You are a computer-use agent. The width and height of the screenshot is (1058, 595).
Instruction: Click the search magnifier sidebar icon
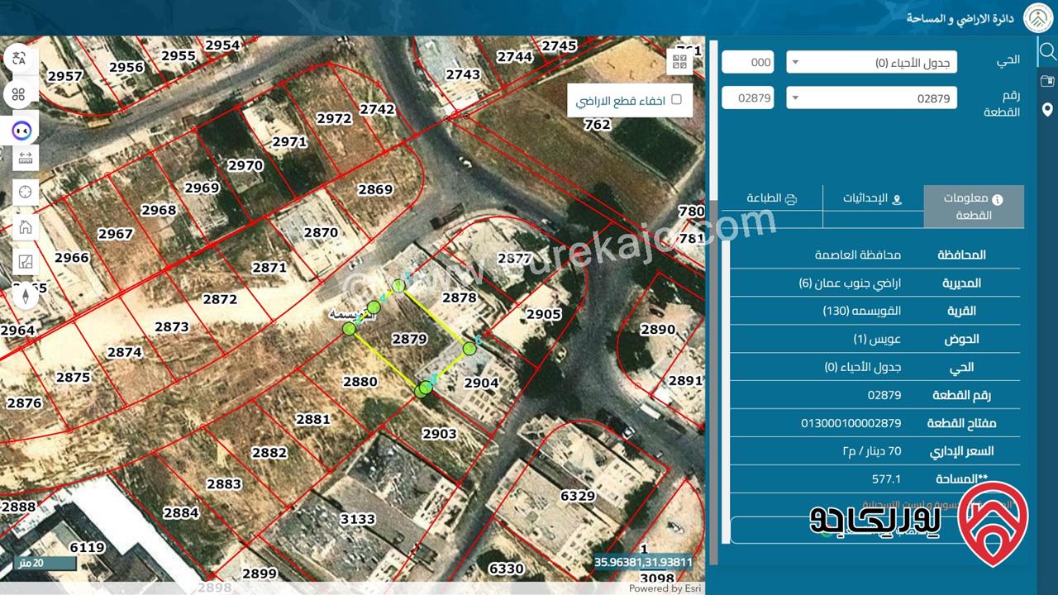coord(1047,51)
